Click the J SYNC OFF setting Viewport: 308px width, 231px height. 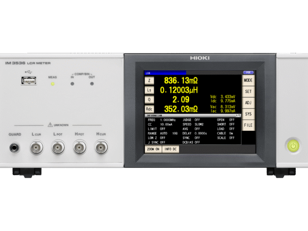[157, 142]
